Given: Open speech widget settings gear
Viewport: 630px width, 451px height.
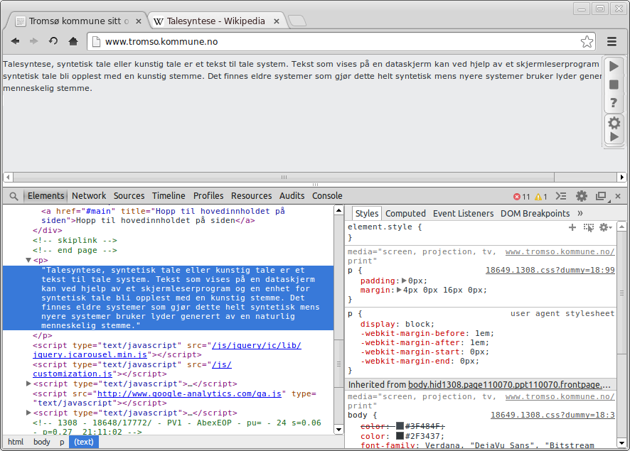Looking at the screenshot, I should (614, 123).
